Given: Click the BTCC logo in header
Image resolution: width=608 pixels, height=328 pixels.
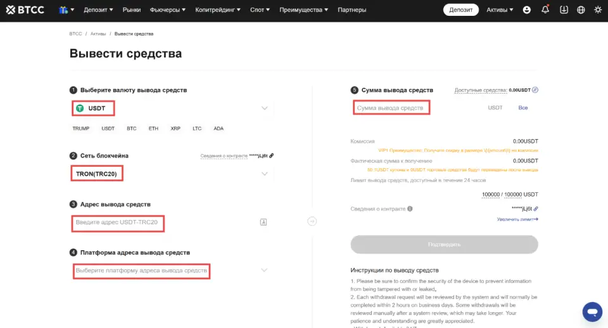Looking at the screenshot, I should (25, 9).
